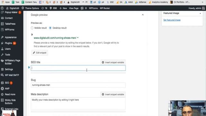This screenshot has height=116, width=206.
Task: Open the GSC bookmark
Action: click(110, 2)
